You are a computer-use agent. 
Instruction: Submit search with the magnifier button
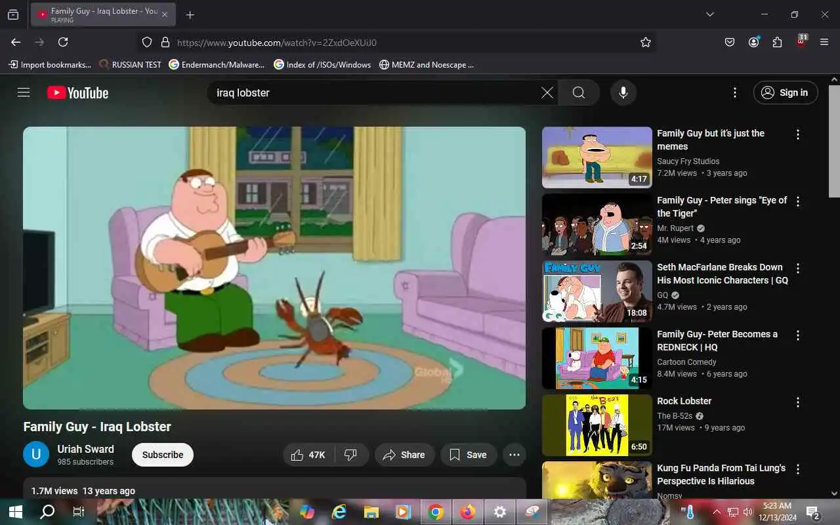pyautogui.click(x=579, y=93)
